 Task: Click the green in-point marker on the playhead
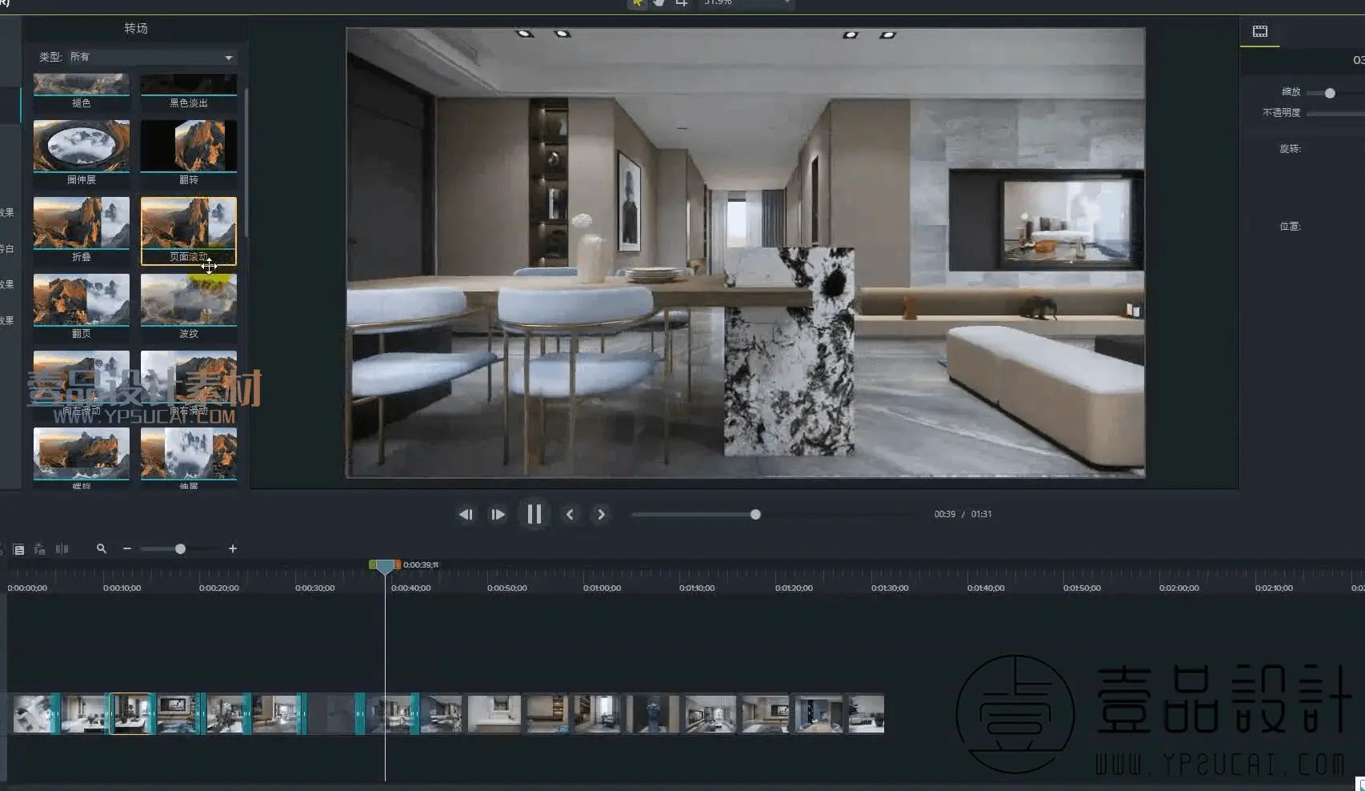[x=372, y=564]
